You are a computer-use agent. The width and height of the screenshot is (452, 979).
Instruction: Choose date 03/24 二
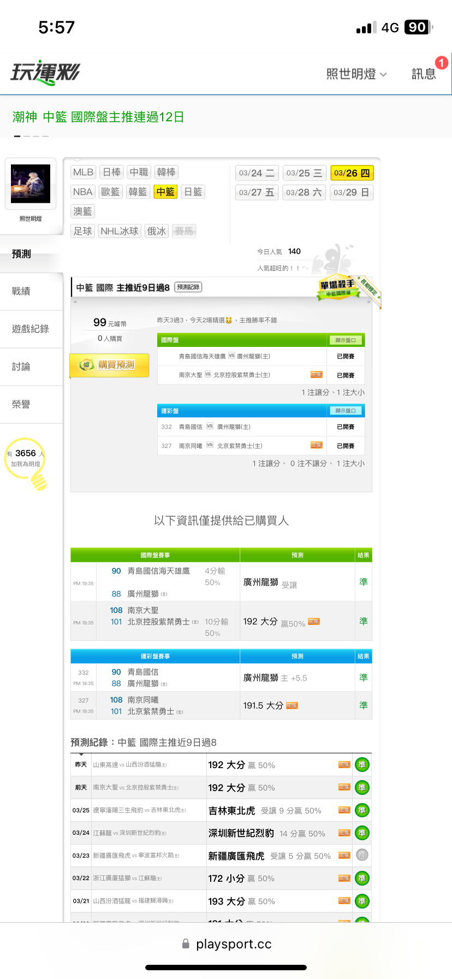257,173
